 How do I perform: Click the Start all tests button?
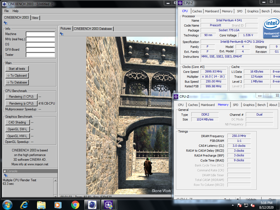(x=17, y=69)
